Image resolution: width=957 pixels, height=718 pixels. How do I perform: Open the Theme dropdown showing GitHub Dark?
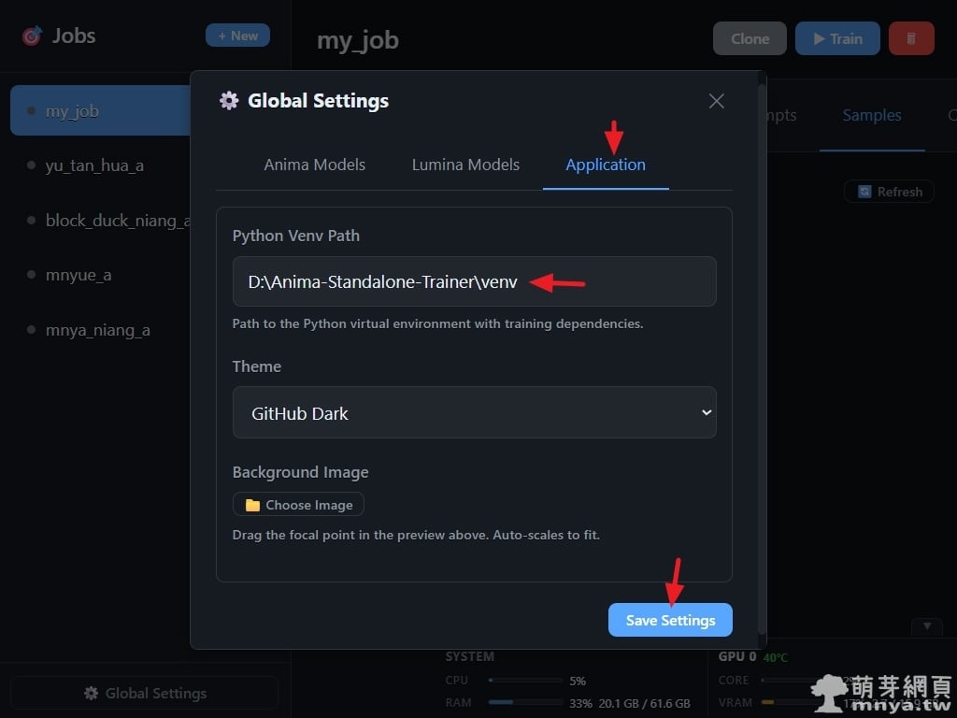point(474,413)
